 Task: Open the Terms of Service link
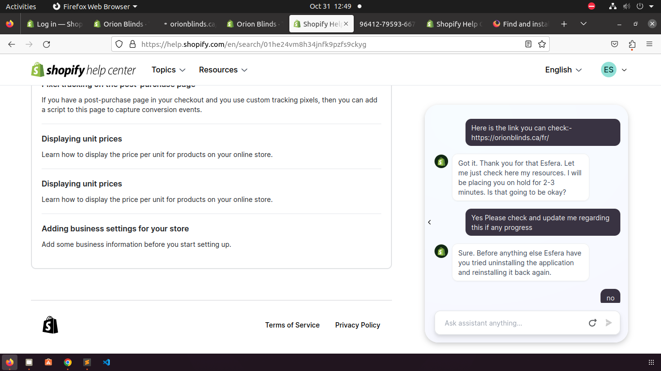[x=292, y=325]
